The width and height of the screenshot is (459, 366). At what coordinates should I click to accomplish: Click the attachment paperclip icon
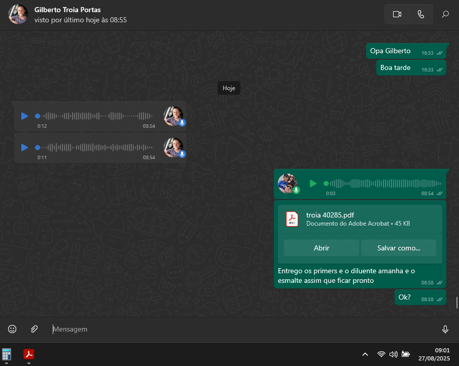click(34, 329)
